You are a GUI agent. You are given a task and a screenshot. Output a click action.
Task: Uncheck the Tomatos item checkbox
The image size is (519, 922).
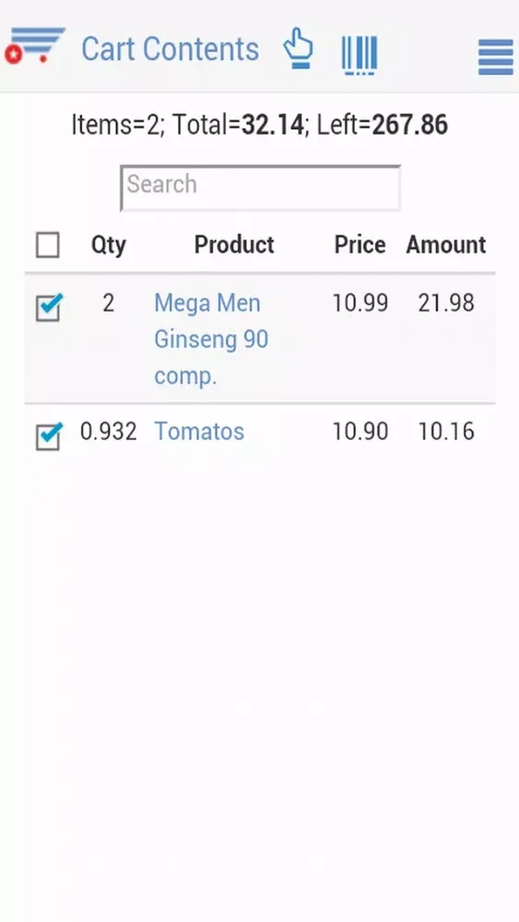coord(49,436)
